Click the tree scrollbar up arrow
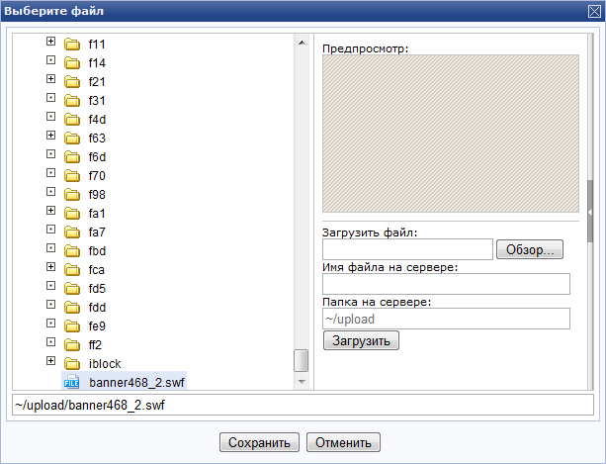Viewport: 606px width, 464px height. 302,43
